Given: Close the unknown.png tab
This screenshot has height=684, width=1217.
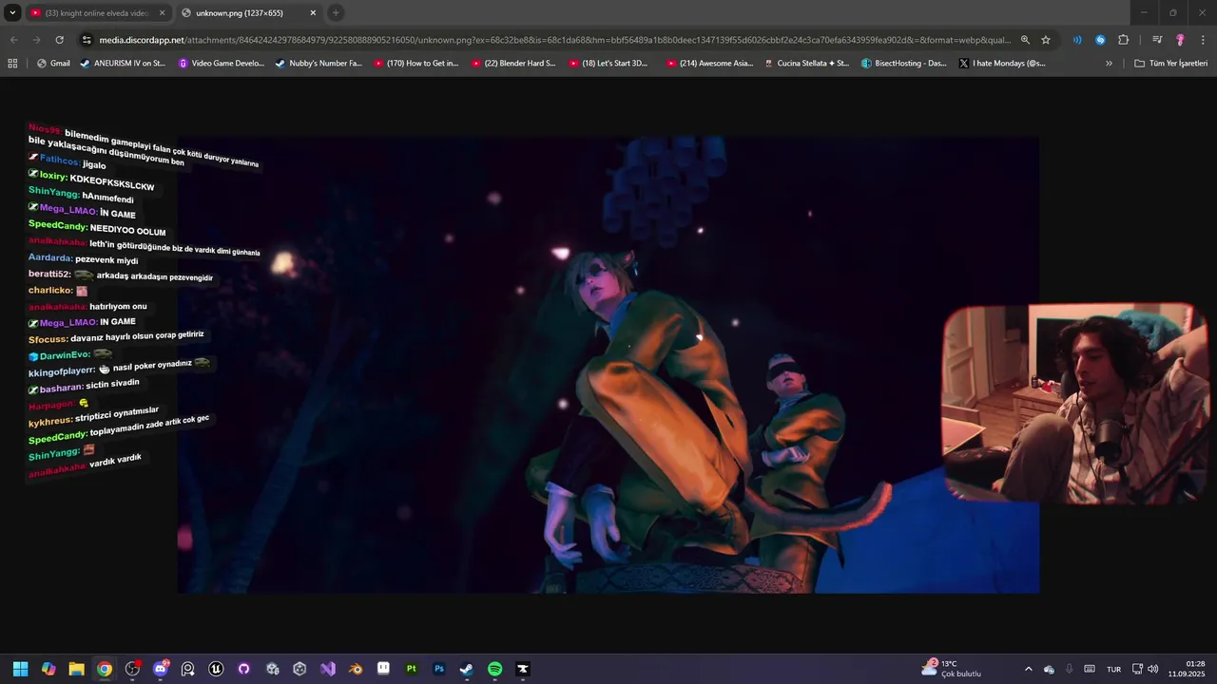Looking at the screenshot, I should coord(313,13).
